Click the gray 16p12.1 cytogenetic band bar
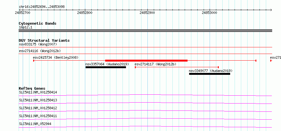 click(x=145, y=31)
